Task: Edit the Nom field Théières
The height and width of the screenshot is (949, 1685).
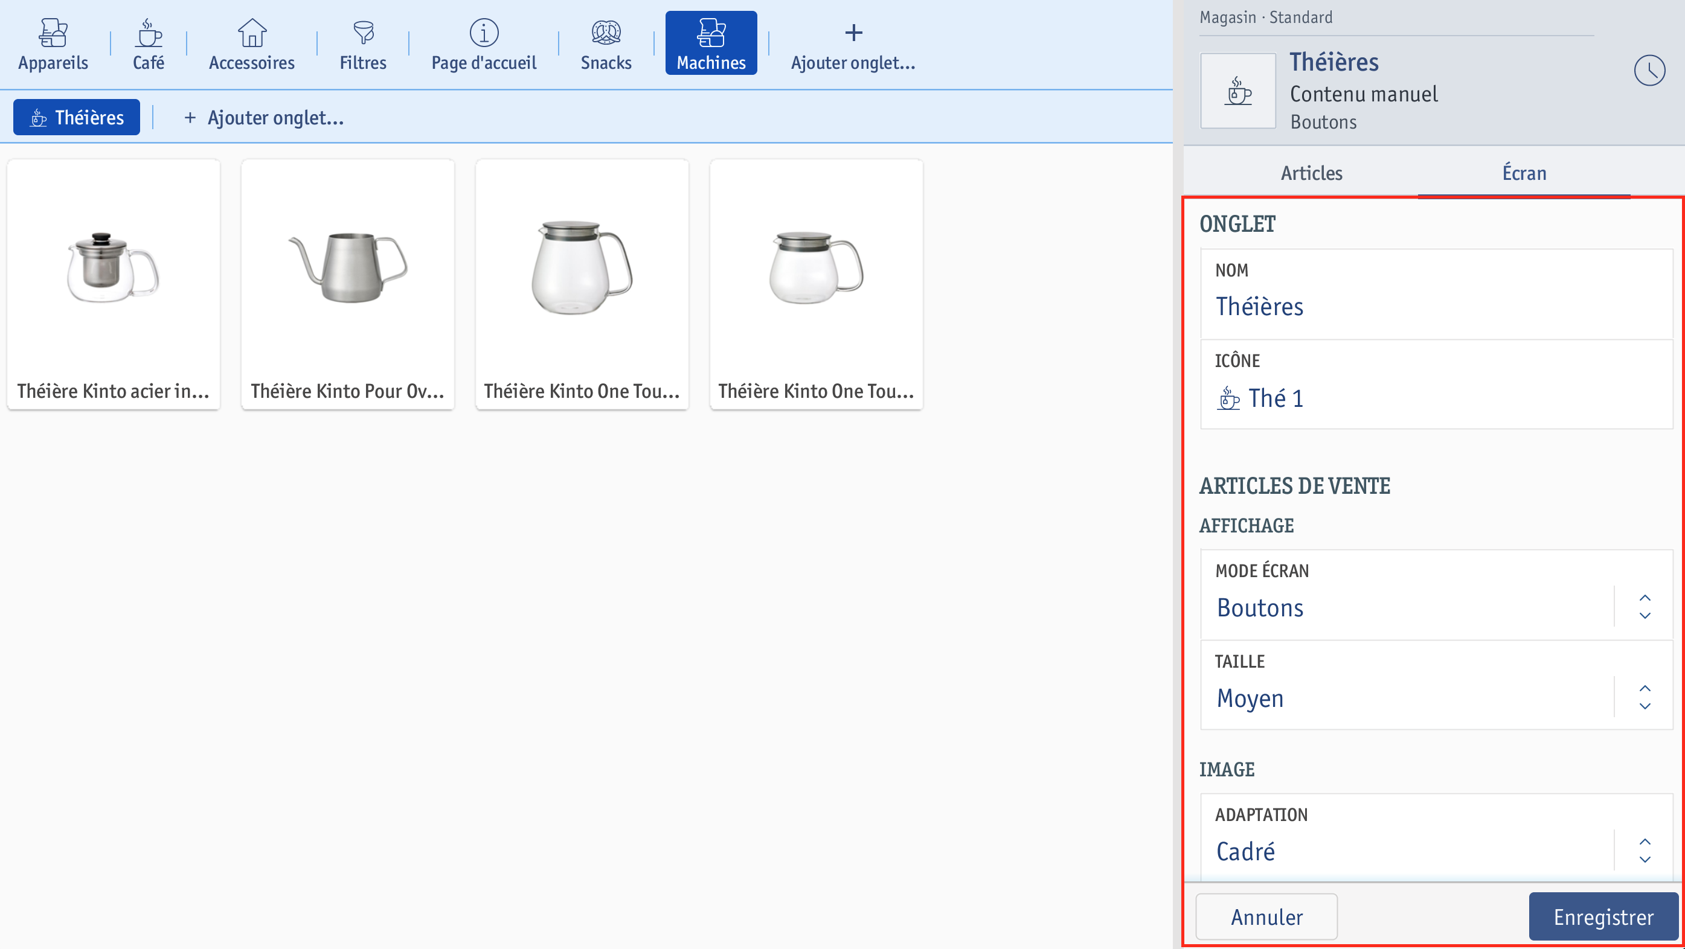Action: [1436, 293]
